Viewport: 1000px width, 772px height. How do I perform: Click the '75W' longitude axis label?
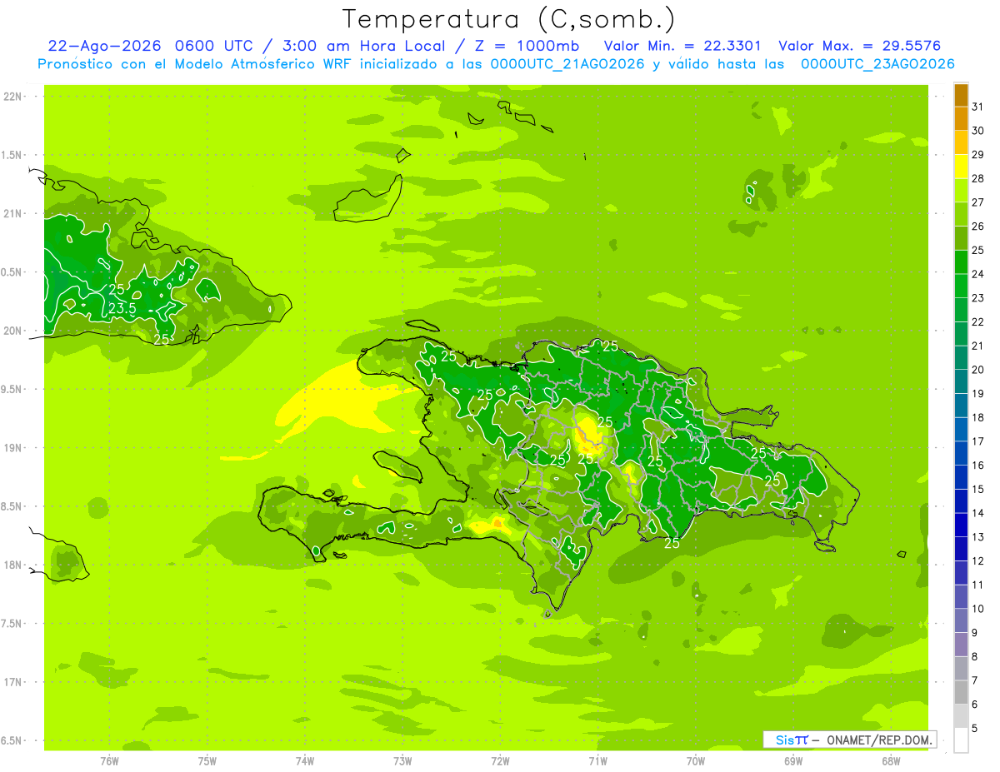click(x=207, y=761)
